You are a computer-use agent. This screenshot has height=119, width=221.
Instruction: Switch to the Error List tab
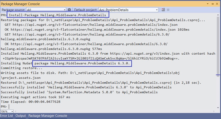click(6, 116)
